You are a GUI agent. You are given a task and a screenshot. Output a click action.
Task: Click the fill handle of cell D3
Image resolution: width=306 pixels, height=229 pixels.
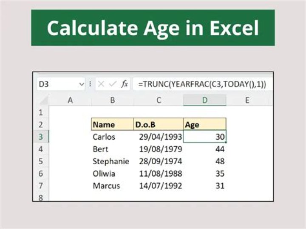coord(226,143)
